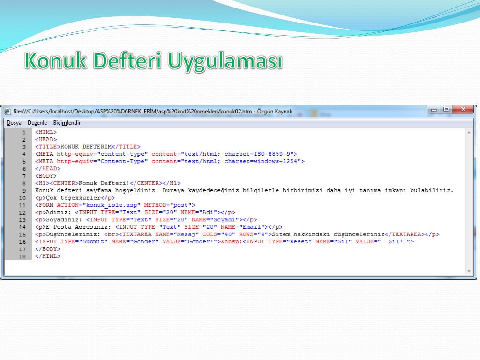This screenshot has width=480, height=360.
Task: Click the scrollbar up arrow
Action: 469,132
